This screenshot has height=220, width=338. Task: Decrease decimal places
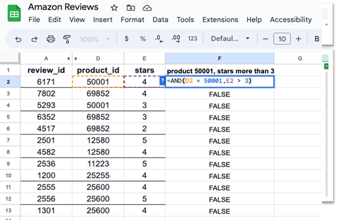coord(159,39)
